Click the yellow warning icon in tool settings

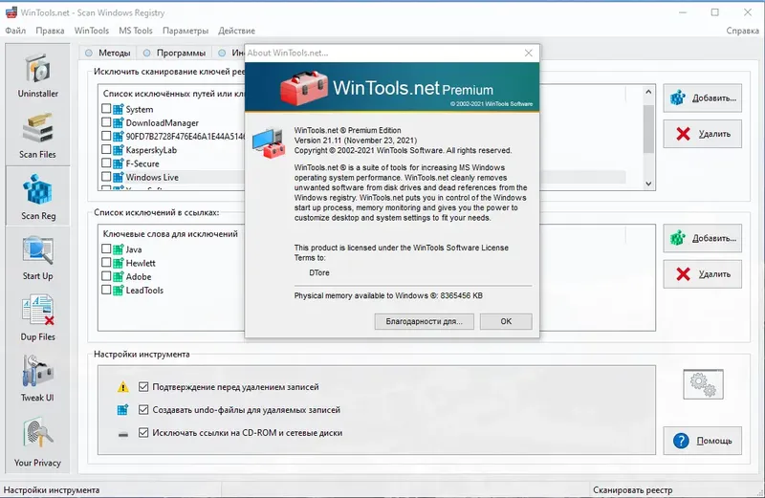coord(123,387)
